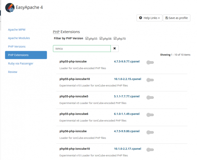Uncheck the php70 filter checkbox
This screenshot has width=197, height=160.
(x=115, y=38)
